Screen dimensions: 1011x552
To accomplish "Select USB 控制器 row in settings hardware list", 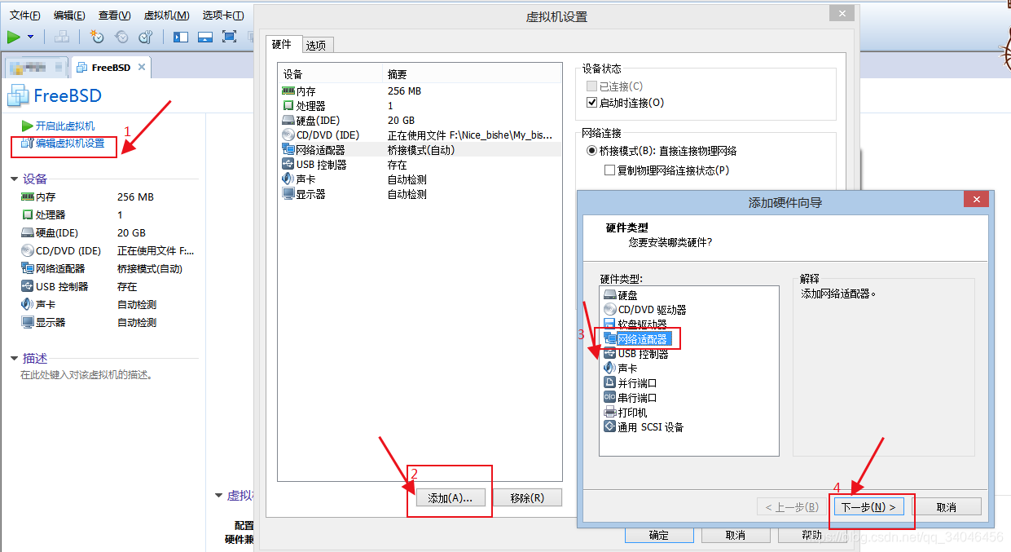I will coord(420,165).
